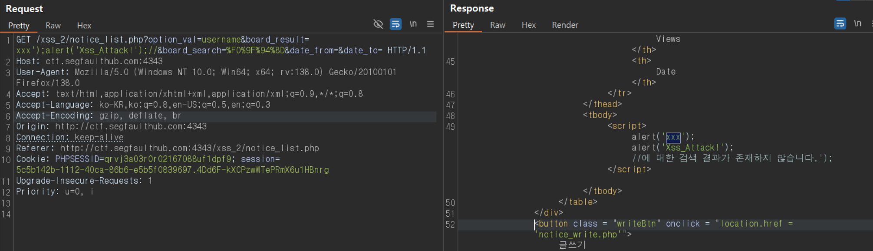Click the Origin header line
Image resolution: width=873 pixels, height=251 pixels.
point(111,126)
